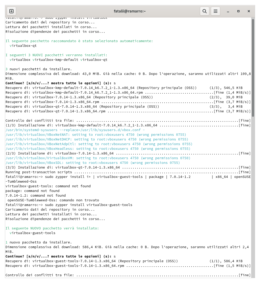Click the VBoxHeadless wrong permissions line

[x=98, y=149]
